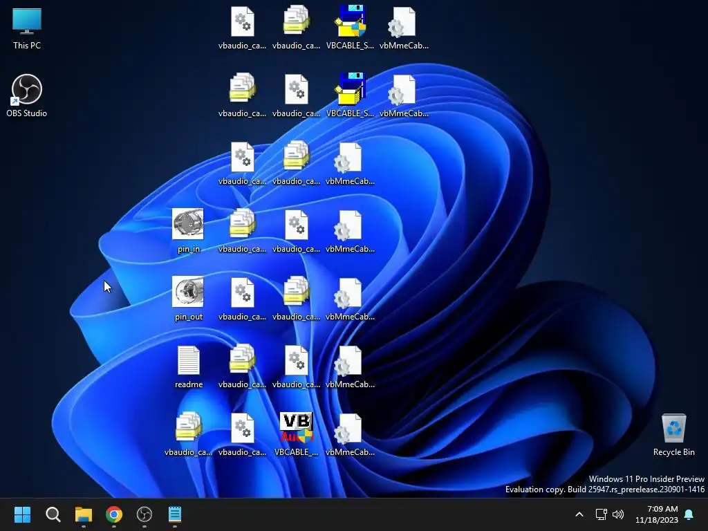The height and width of the screenshot is (531, 708).
Task: Open taskbar Search
Action: [53, 514]
